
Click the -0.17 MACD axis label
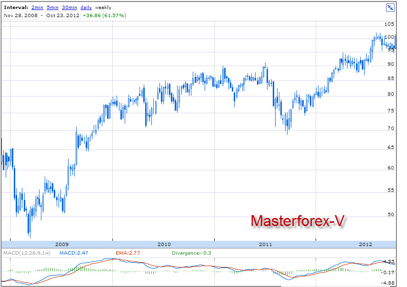click(388, 272)
